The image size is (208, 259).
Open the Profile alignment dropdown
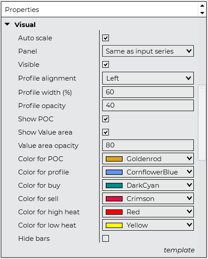coord(148,78)
